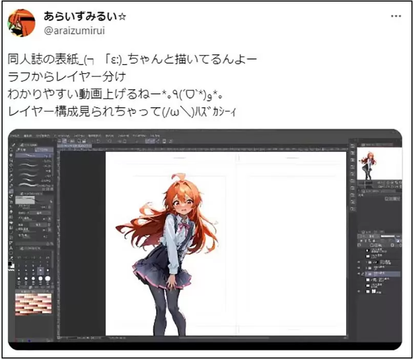The image size is (413, 359).
Task: Open the @araizumirui profile handle link
Action: pyautogui.click(x=75, y=31)
